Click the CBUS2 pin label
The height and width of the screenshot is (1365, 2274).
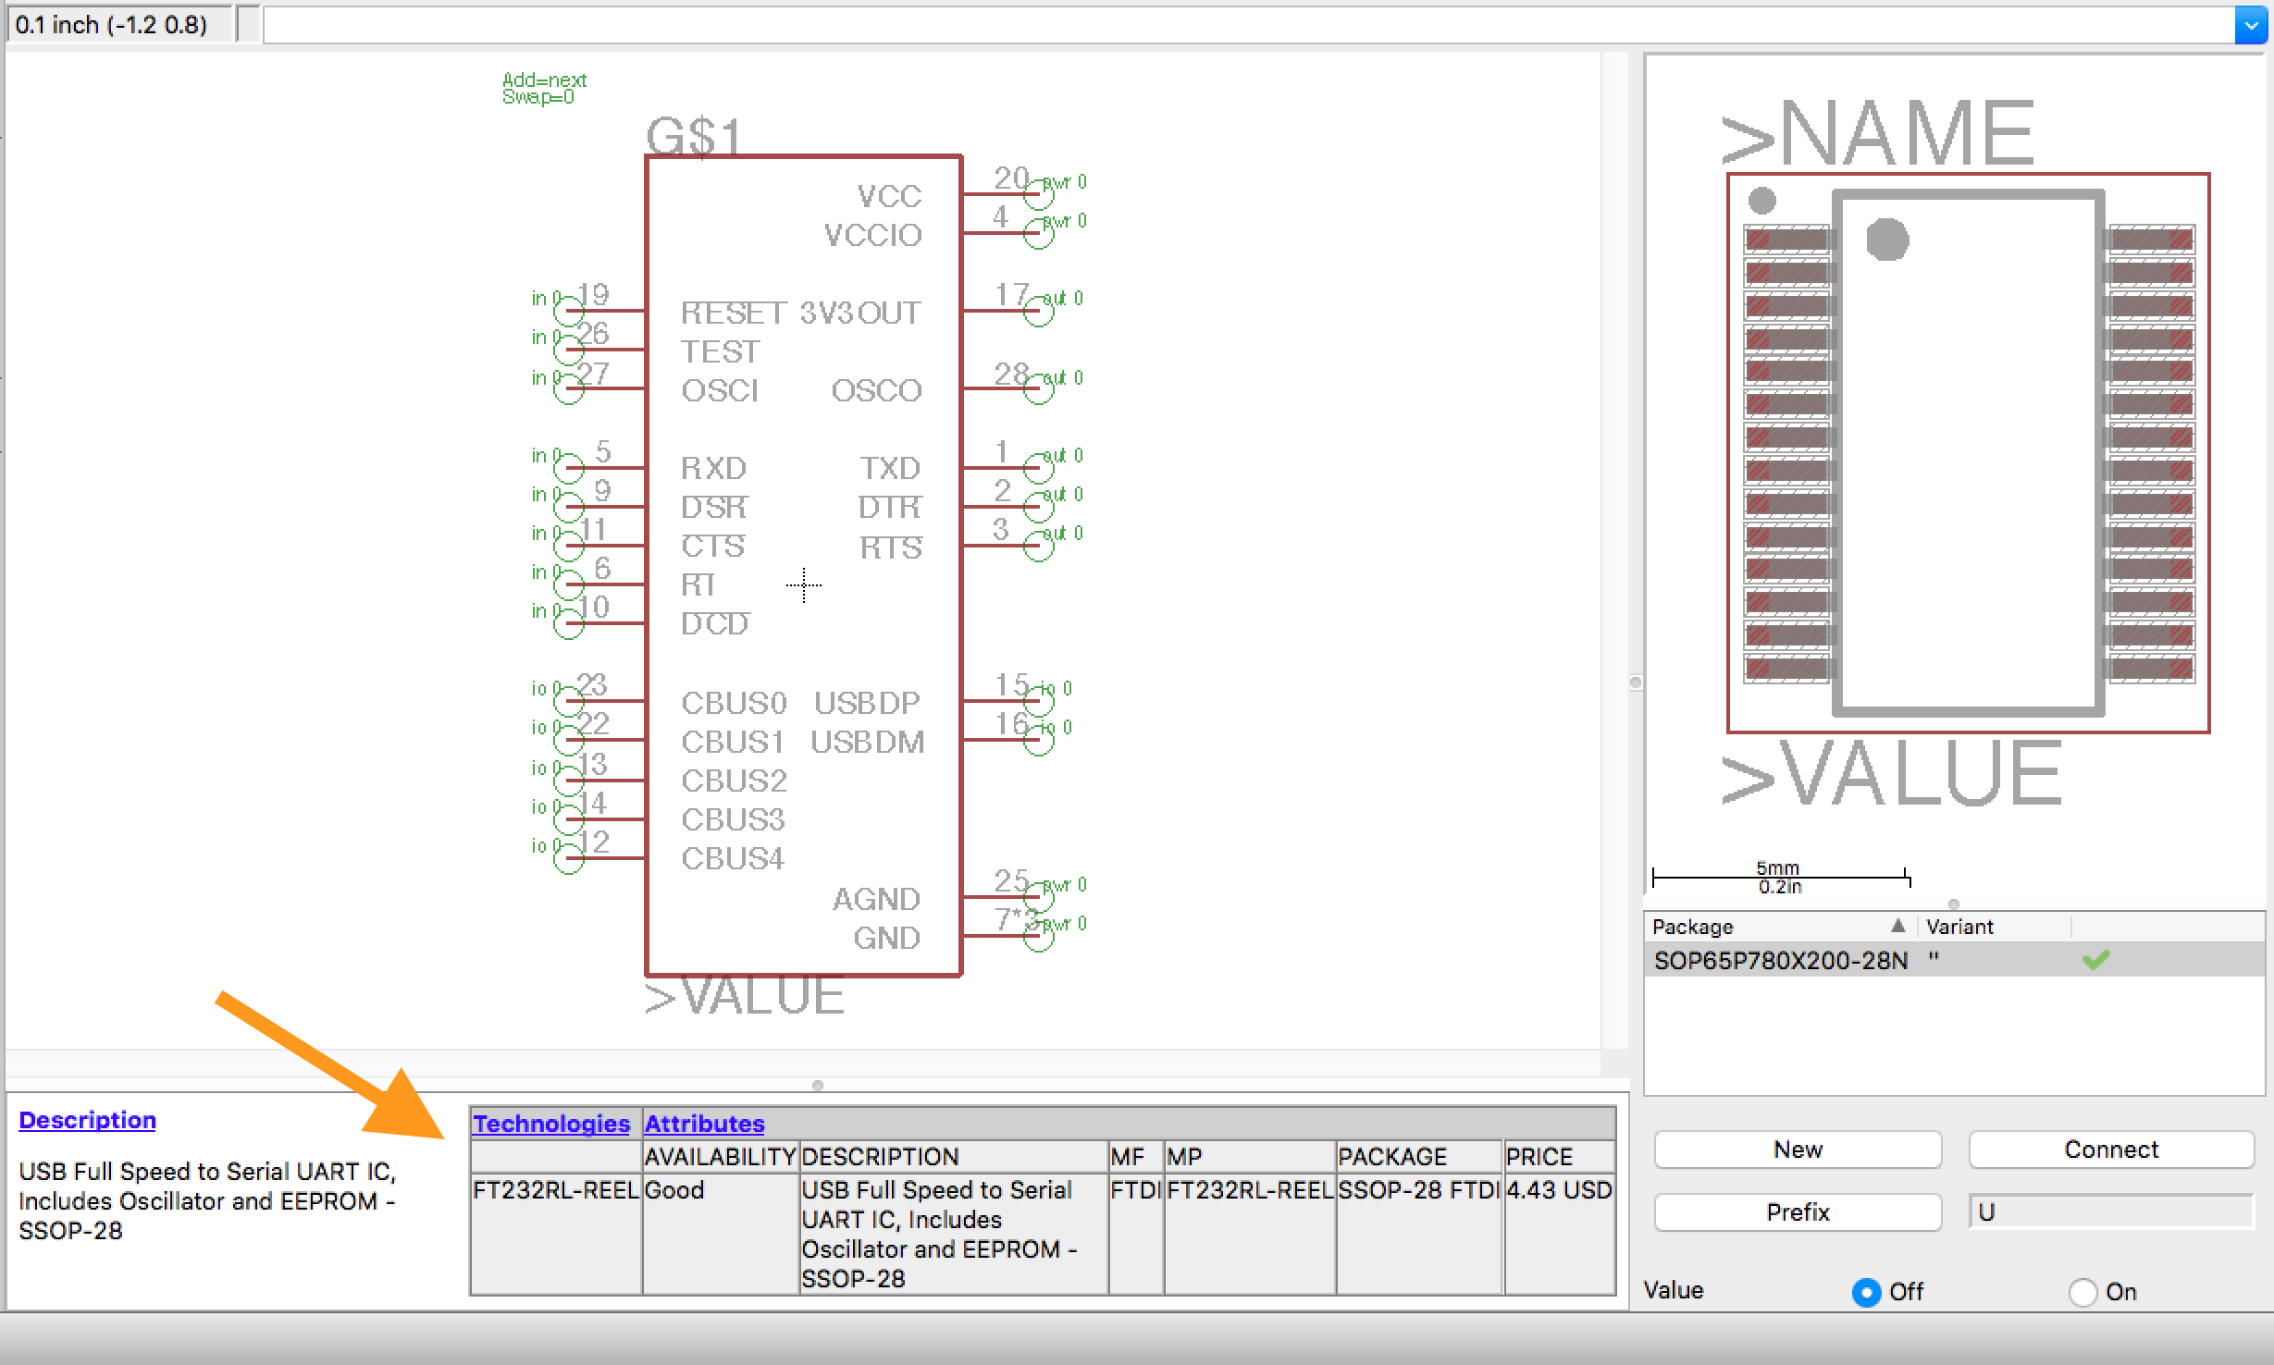[734, 781]
